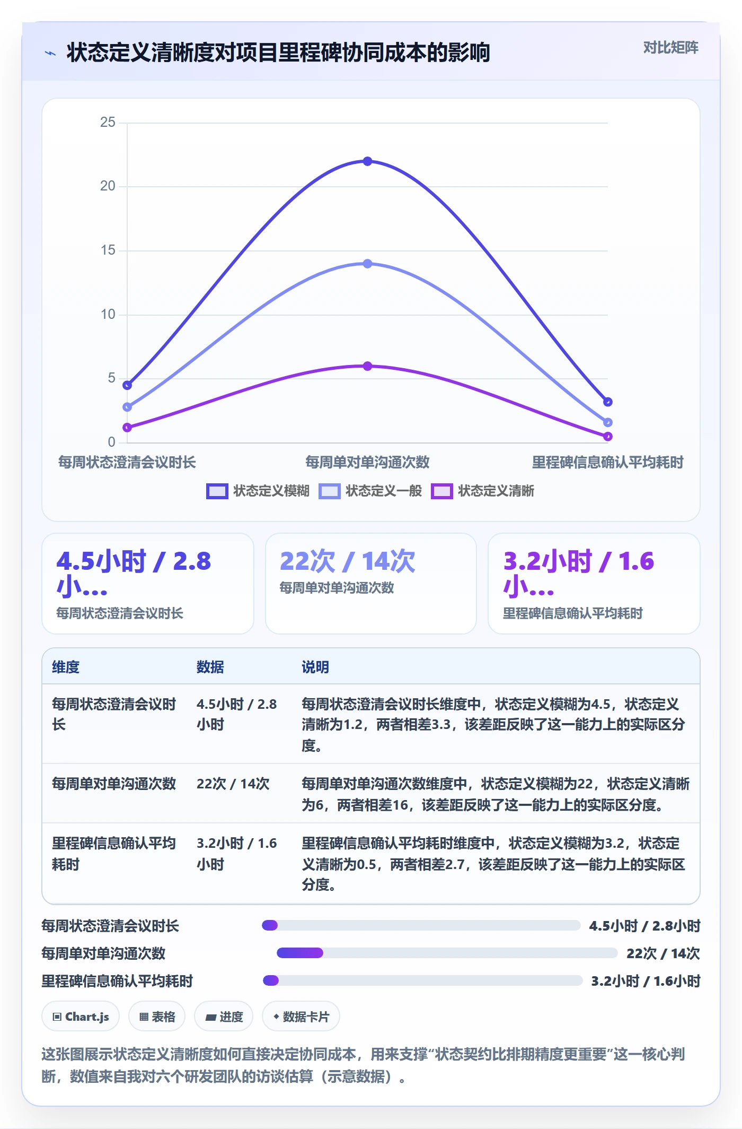The height and width of the screenshot is (1129, 742).
Task: Click the 每周单对单沟通次数 x-axis label
Action: [367, 462]
